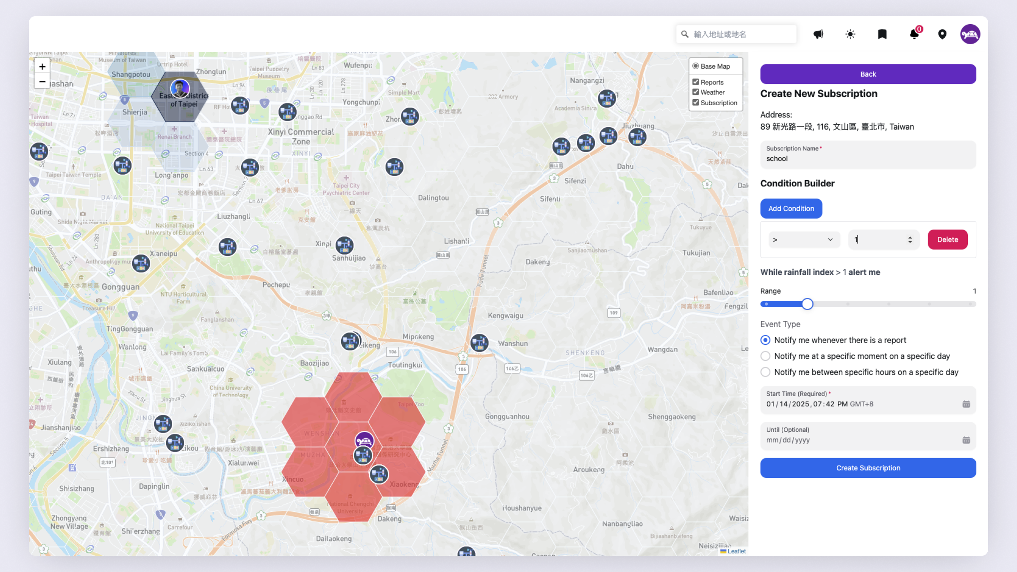Image resolution: width=1017 pixels, height=572 pixels.
Task: Click the Add Condition button
Action: [791, 208]
